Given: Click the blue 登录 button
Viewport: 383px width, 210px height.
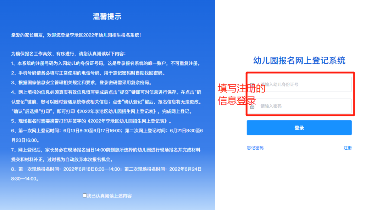Looking at the screenshot, I should pos(299,128).
